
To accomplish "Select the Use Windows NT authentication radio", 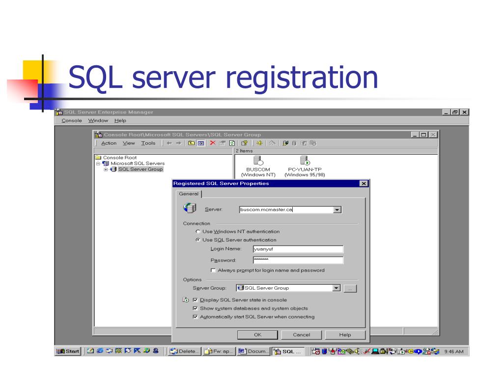I will coord(198,232).
